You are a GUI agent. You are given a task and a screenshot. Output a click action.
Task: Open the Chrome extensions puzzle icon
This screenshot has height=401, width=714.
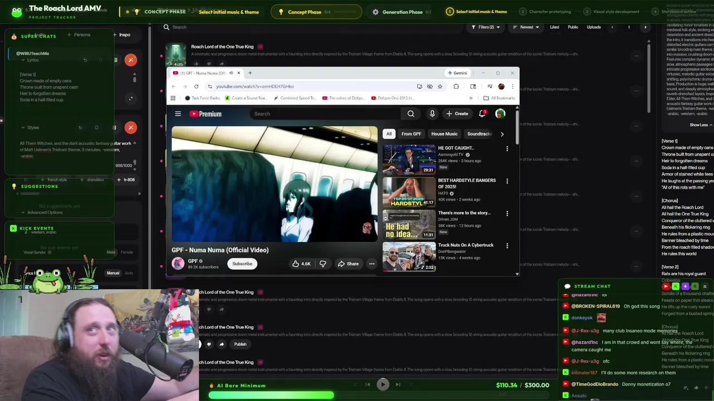tap(456, 86)
